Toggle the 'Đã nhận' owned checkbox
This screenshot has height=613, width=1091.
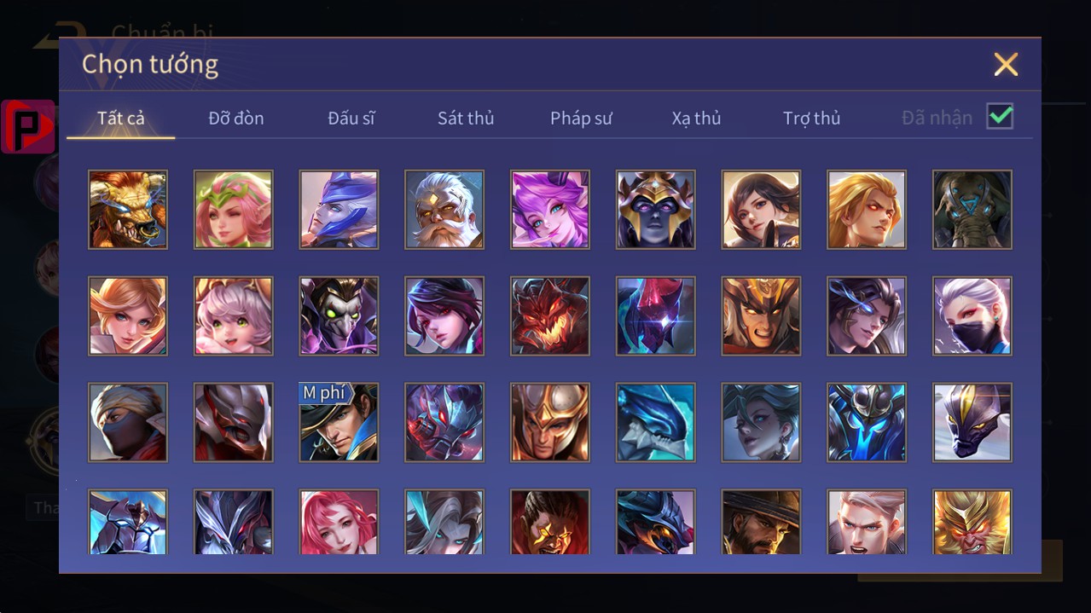click(1000, 117)
